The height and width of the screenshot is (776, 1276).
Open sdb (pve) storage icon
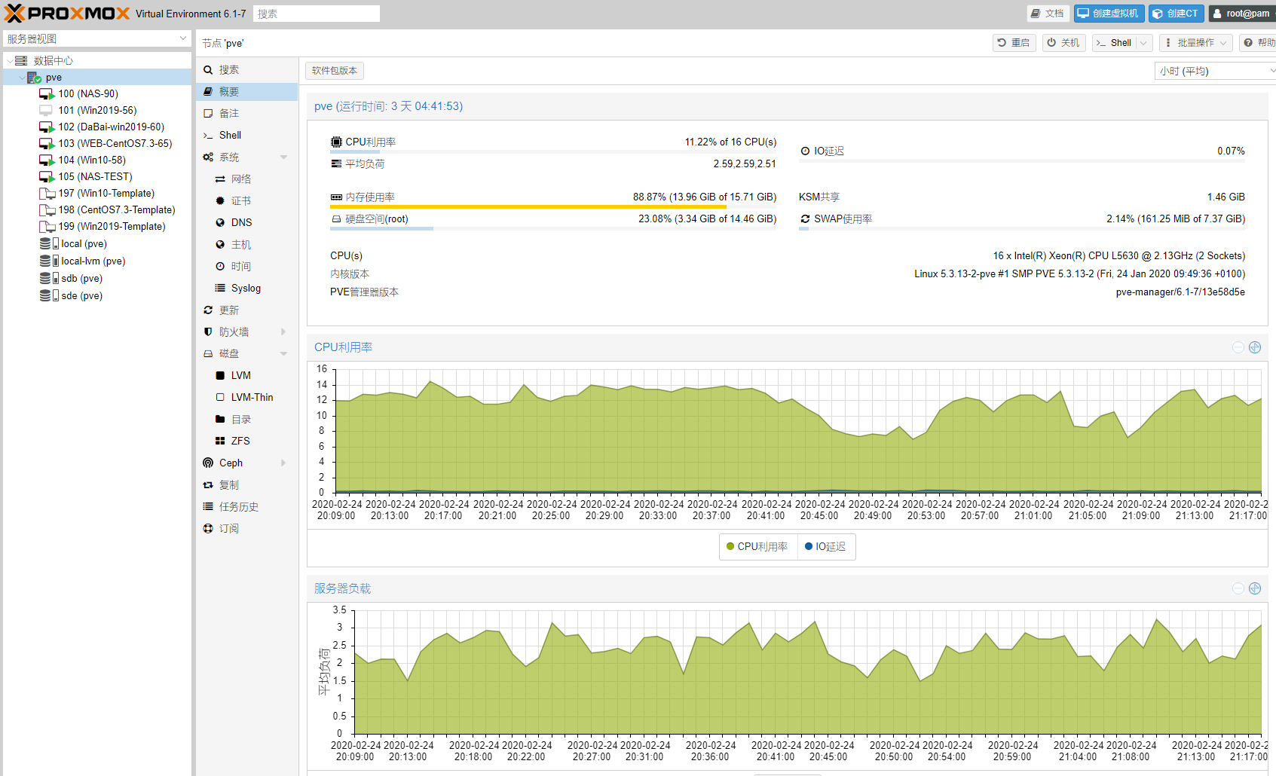[x=49, y=279]
